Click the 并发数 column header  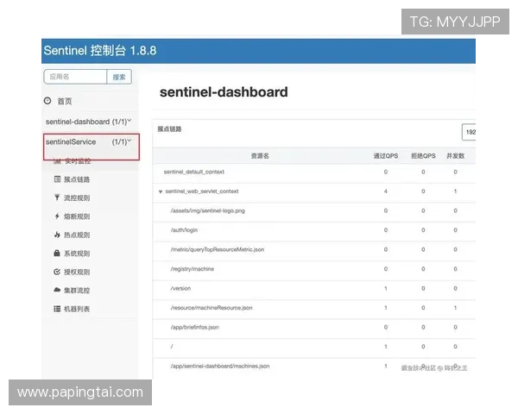(x=456, y=156)
